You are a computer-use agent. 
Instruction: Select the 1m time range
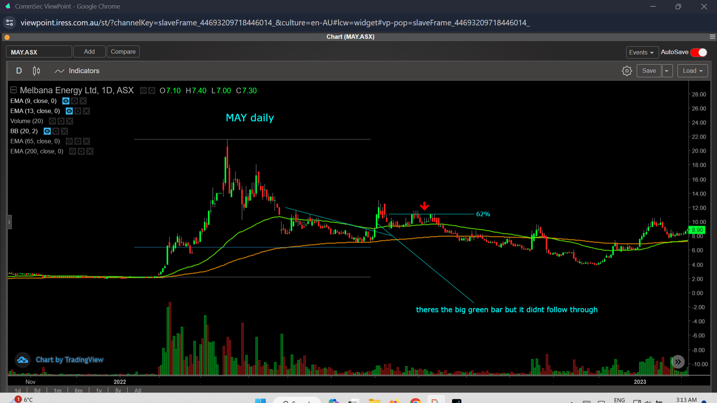(x=57, y=390)
